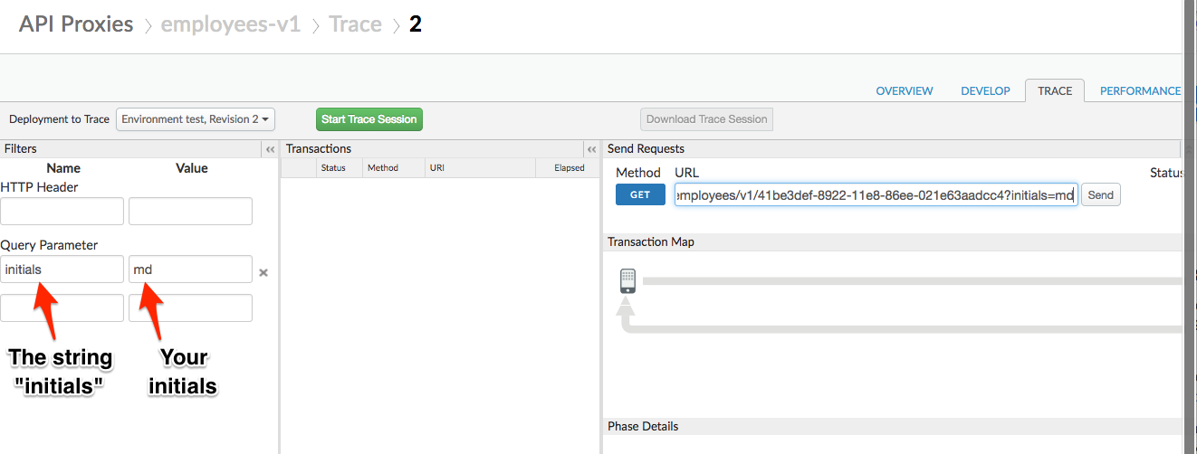Collapse the Transactions panel with double-chevron icon
Image resolution: width=1197 pixels, height=454 pixels.
pos(591,149)
